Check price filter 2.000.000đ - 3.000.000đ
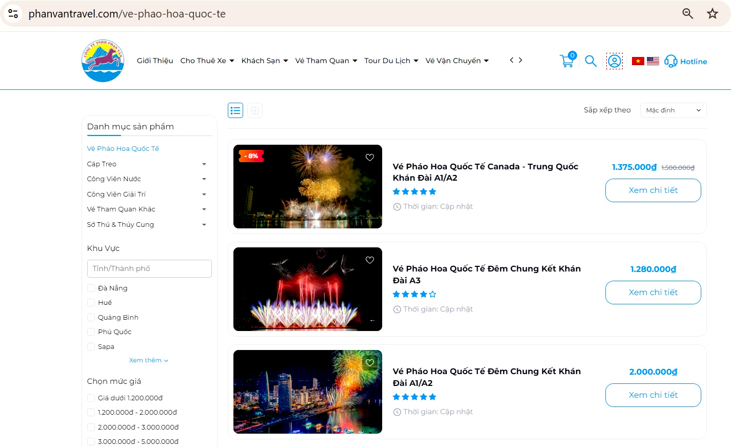The image size is (731, 447). [x=91, y=427]
